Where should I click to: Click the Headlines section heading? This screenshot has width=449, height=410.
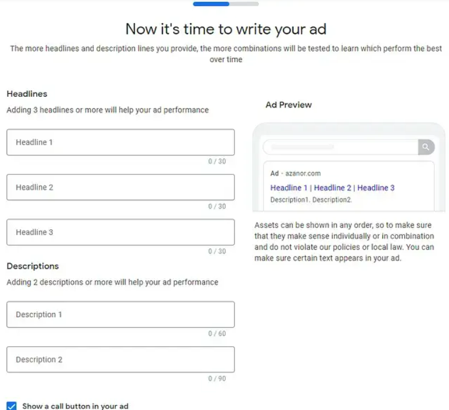point(27,94)
